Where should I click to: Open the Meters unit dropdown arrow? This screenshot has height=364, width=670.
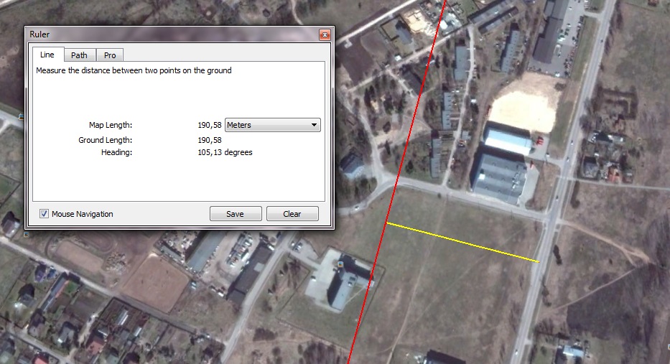(x=314, y=125)
